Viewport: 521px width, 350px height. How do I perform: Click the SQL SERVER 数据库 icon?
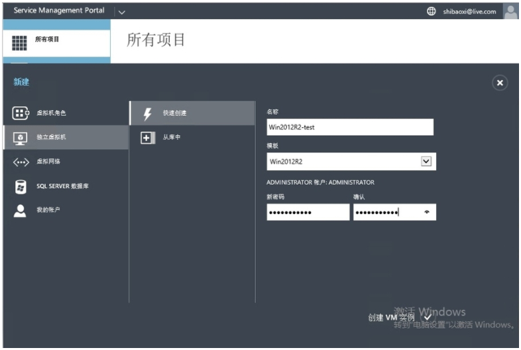[x=21, y=186]
